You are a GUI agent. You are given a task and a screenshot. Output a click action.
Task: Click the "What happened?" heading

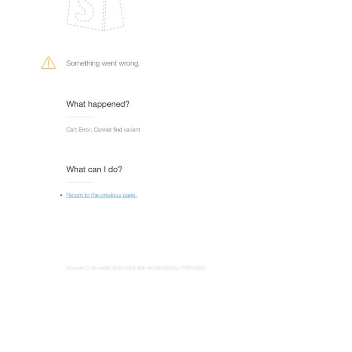98,104
